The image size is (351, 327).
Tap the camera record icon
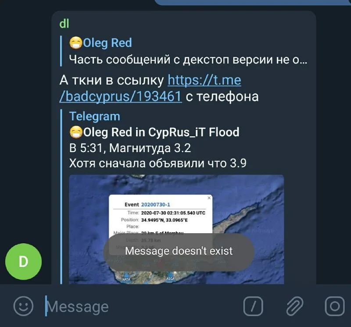pyautogui.click(x=335, y=306)
